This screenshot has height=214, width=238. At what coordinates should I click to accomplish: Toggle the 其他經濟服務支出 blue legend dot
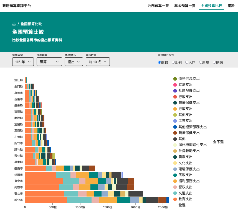coord(175,127)
